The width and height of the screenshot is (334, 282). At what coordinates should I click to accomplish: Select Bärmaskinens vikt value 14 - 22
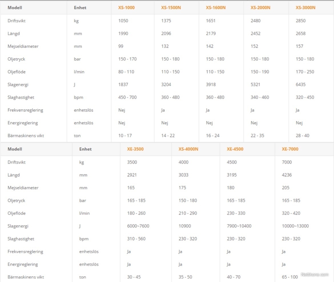[168, 135]
